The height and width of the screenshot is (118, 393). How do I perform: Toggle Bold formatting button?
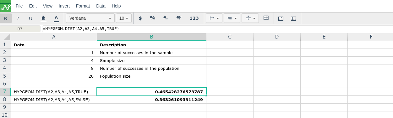tap(5, 18)
